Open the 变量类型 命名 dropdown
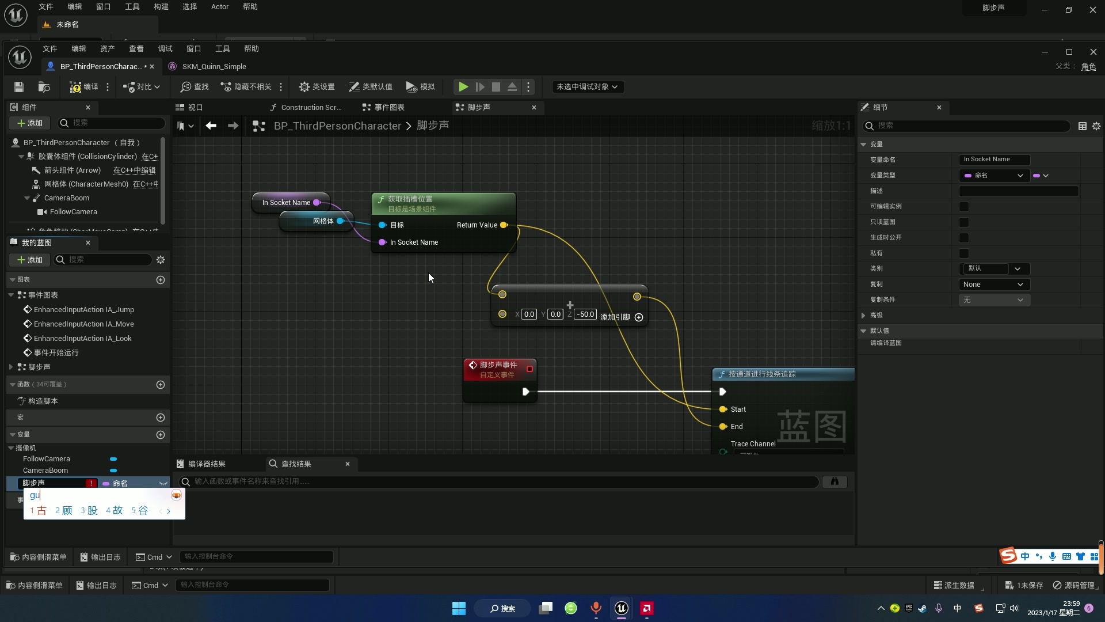Screen dimensions: 1105x622 point(994,176)
